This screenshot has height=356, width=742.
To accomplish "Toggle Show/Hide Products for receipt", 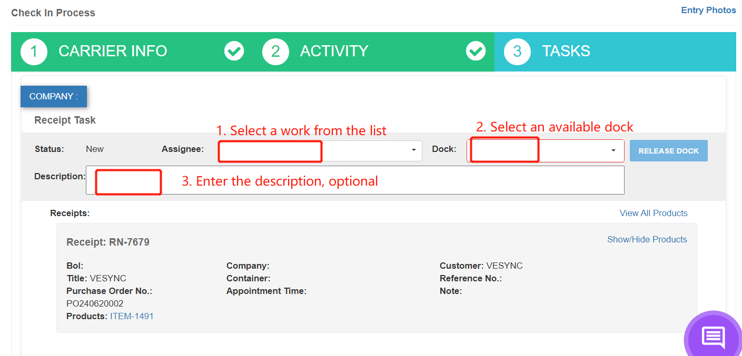I will [647, 239].
